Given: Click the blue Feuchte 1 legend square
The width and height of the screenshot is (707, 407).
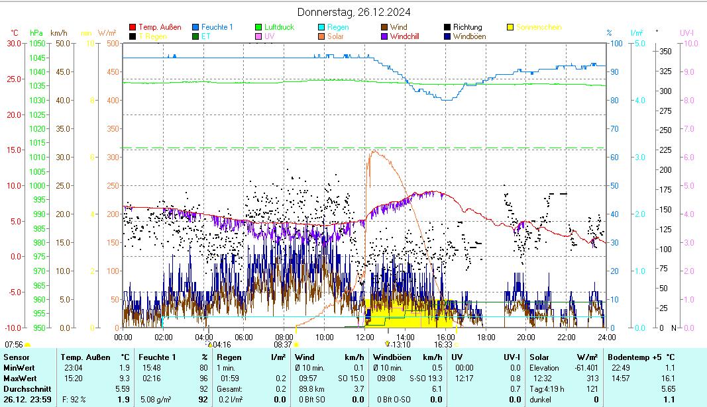Looking at the screenshot, I should pos(195,27).
